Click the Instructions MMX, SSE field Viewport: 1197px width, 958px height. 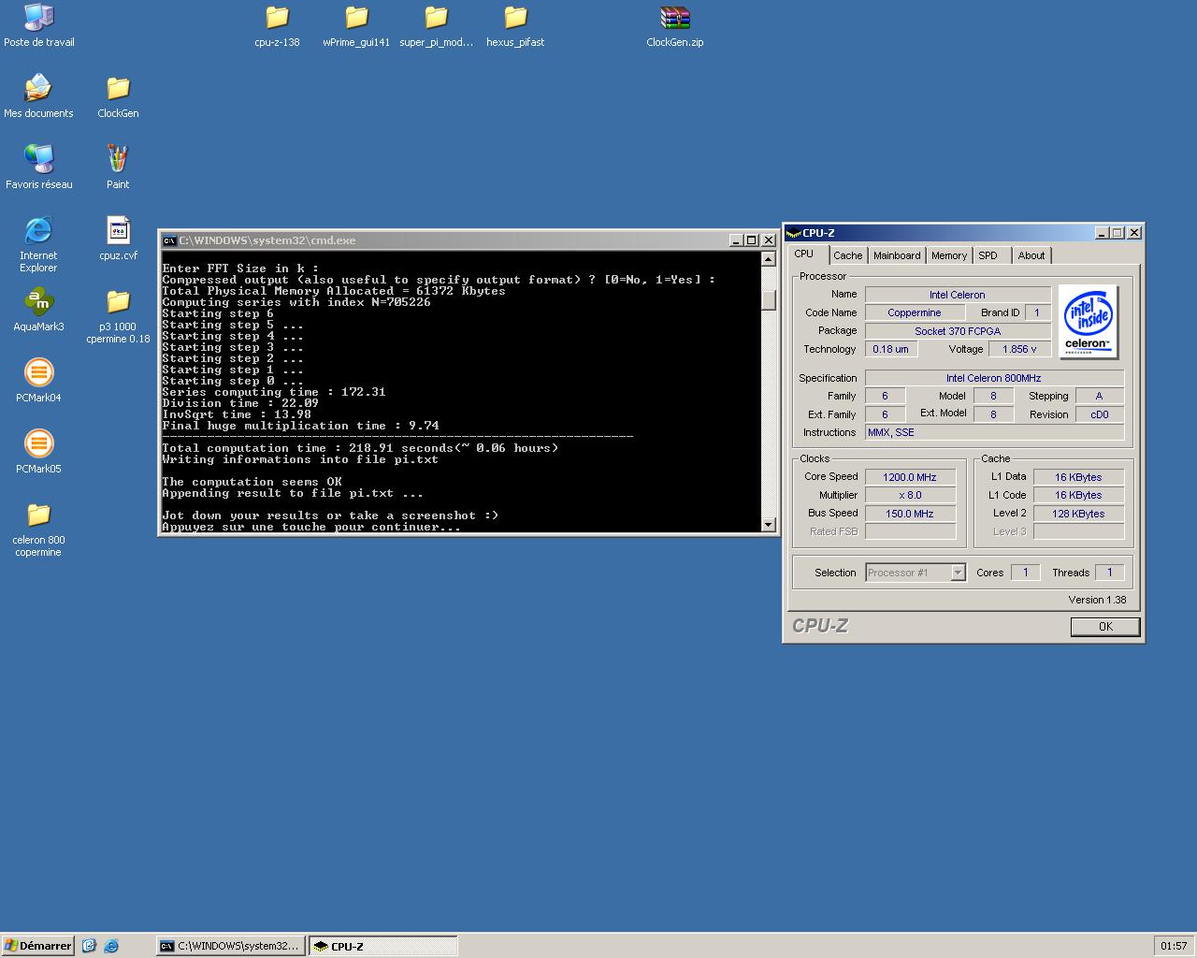click(994, 432)
